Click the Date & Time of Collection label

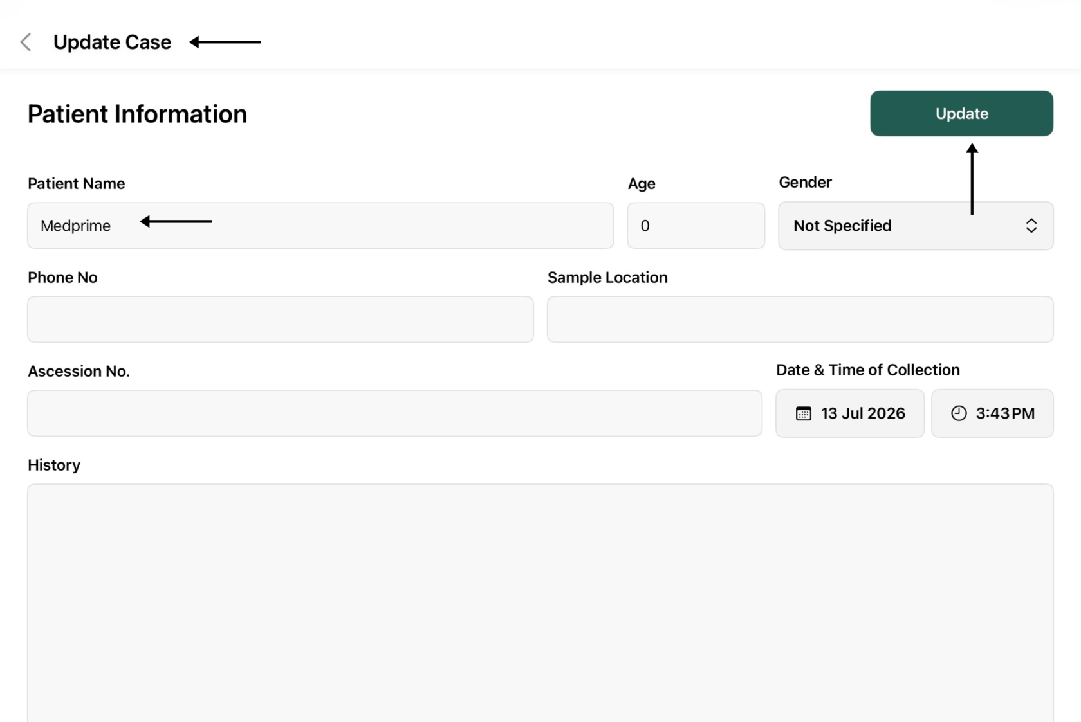point(867,370)
